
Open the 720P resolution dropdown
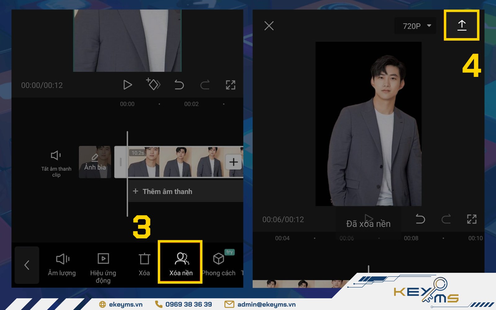click(415, 26)
